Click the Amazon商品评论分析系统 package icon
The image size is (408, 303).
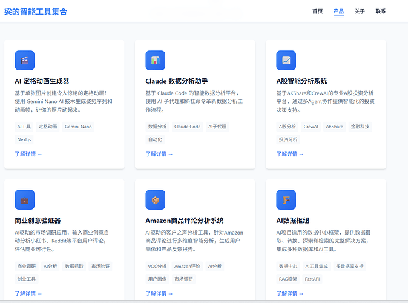(x=156, y=200)
